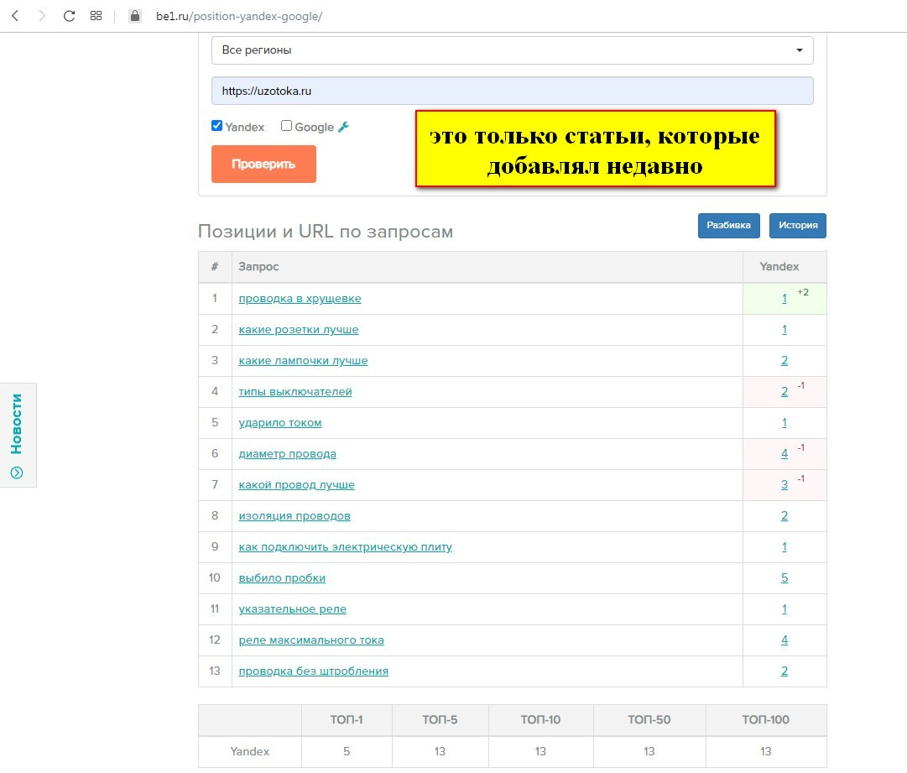Click the browser forward arrow
907x773 pixels.
click(x=42, y=16)
